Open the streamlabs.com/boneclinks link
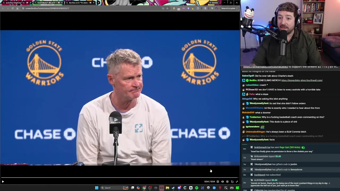The width and height of the screenshot is (340, 191). click(x=265, y=67)
